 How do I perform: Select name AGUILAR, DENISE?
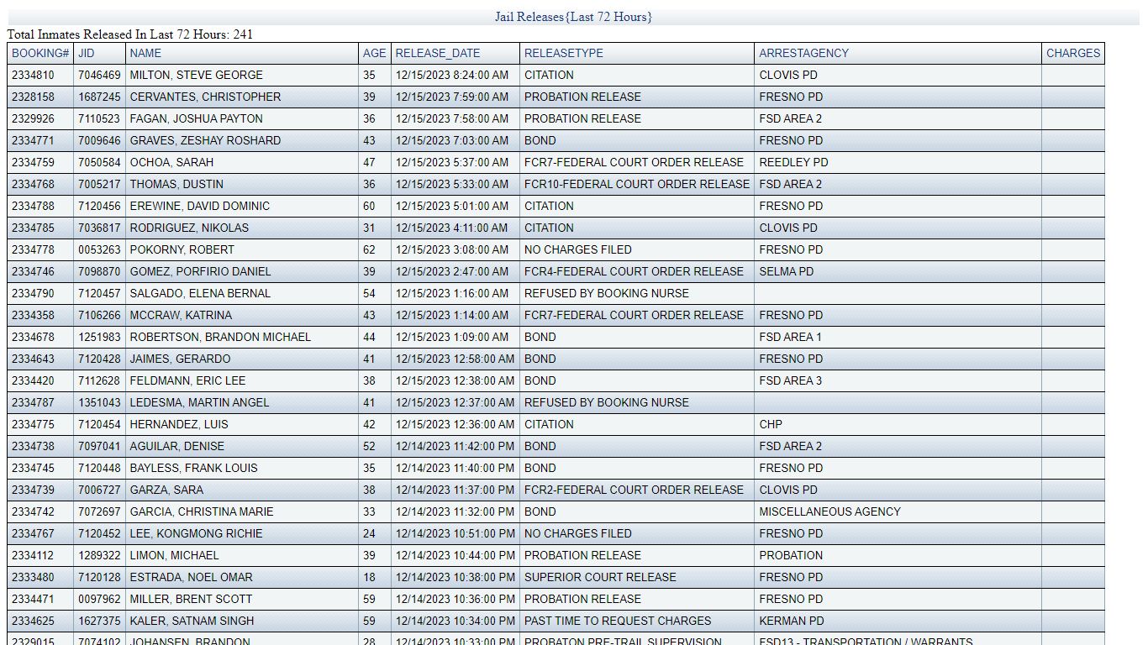point(177,446)
